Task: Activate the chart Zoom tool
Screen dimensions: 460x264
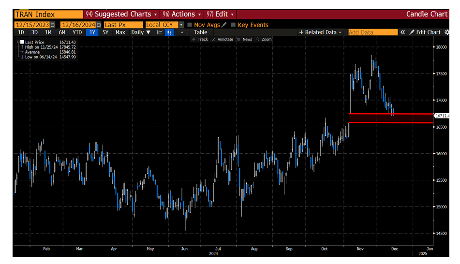Action: pos(264,39)
